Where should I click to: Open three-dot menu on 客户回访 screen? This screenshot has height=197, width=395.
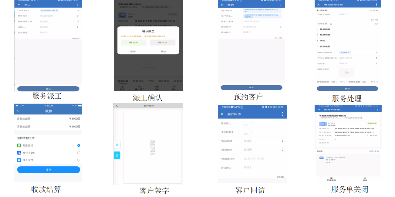click(x=282, y=114)
